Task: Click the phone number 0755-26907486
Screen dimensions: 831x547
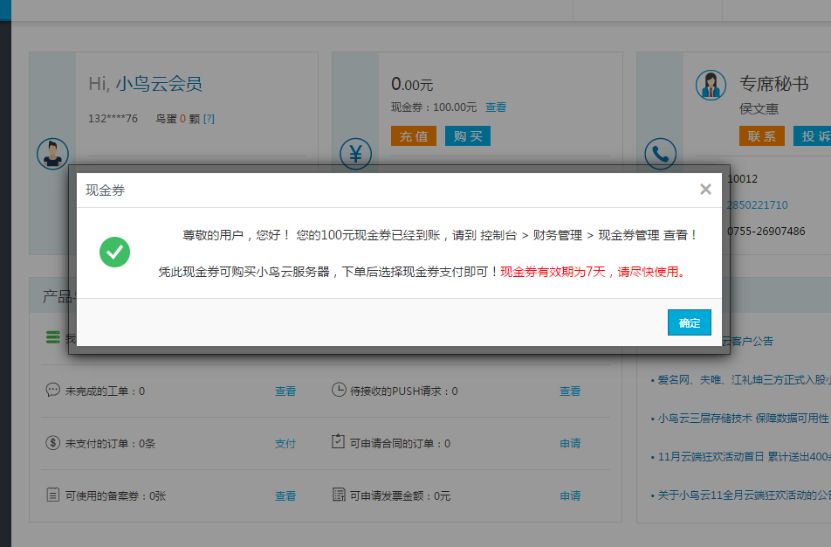Action: click(x=766, y=232)
